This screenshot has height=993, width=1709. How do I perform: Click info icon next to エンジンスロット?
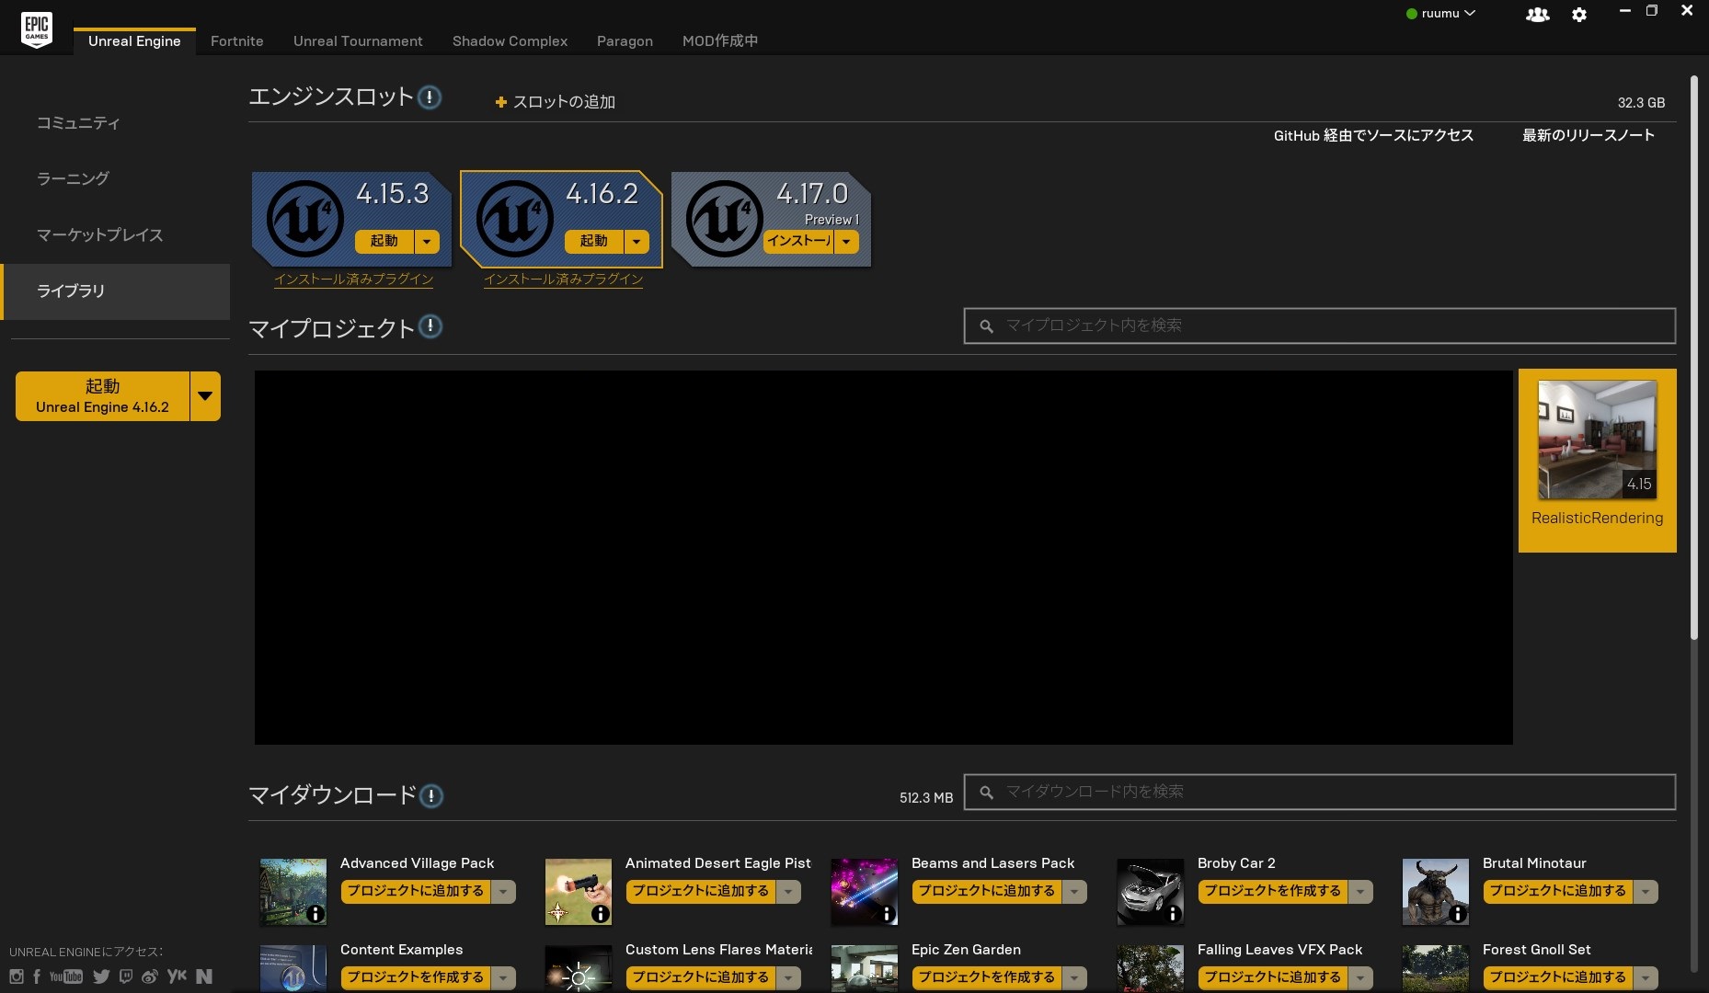(430, 97)
